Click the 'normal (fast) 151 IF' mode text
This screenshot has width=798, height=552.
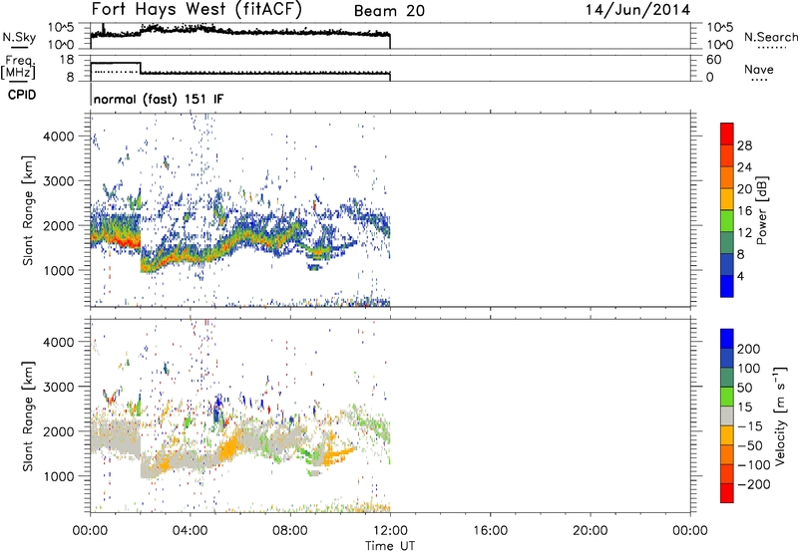(x=159, y=99)
